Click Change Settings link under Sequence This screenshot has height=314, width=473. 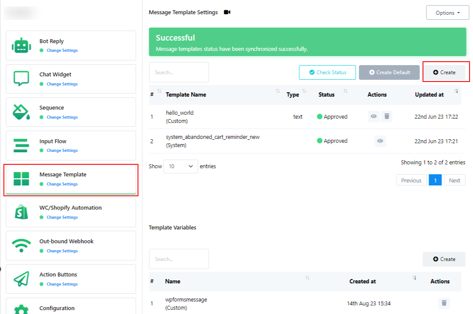pyautogui.click(x=62, y=117)
